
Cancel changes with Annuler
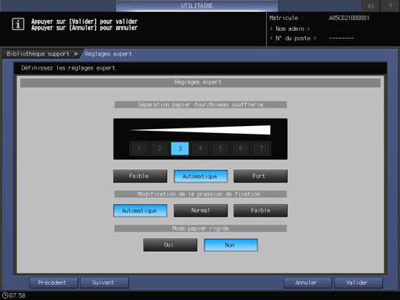[x=307, y=283]
